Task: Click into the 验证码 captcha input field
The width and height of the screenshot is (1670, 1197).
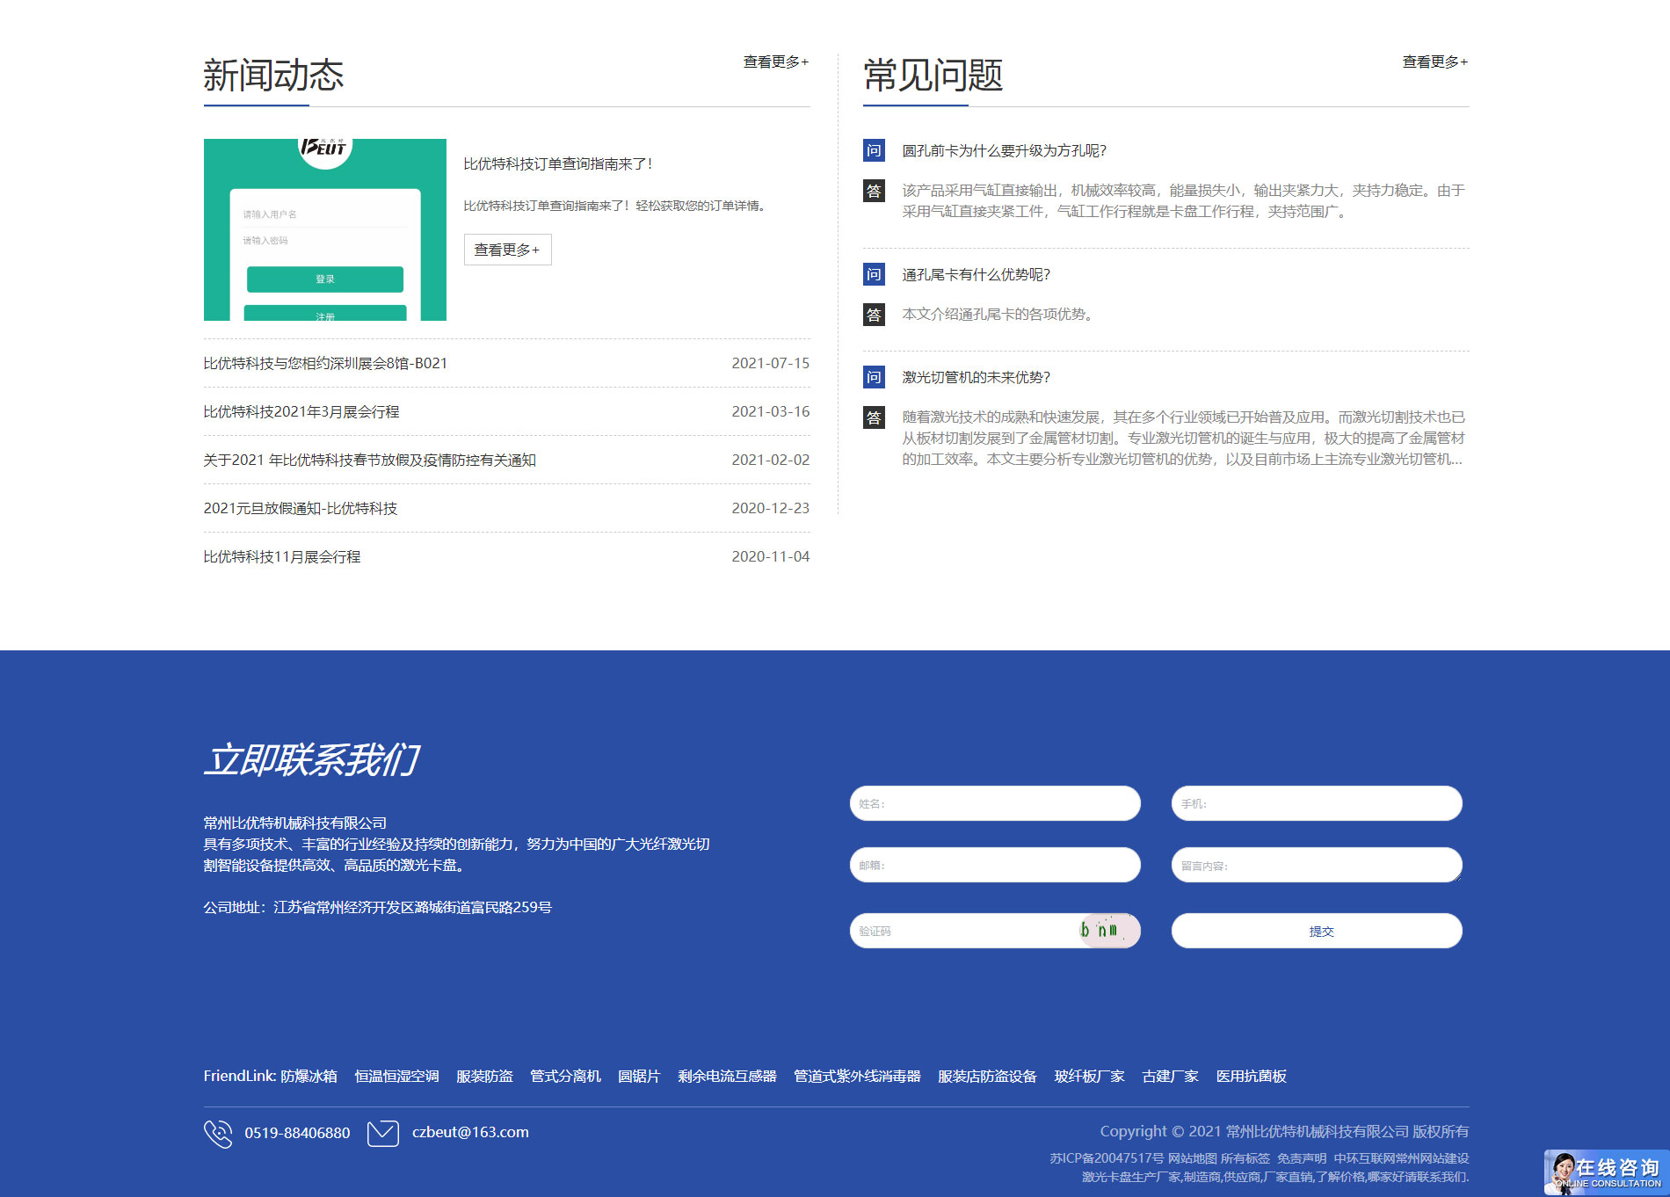Action: tap(962, 931)
